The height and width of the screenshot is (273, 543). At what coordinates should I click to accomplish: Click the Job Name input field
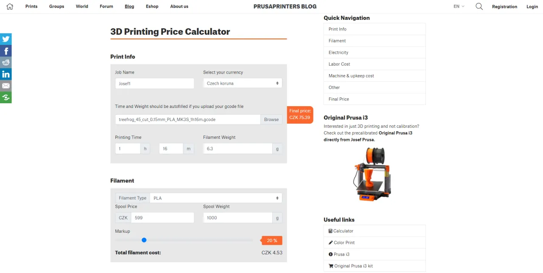pos(154,83)
